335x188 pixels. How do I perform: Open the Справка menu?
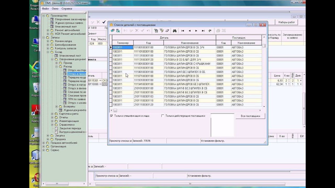pyautogui.click(x=66, y=9)
